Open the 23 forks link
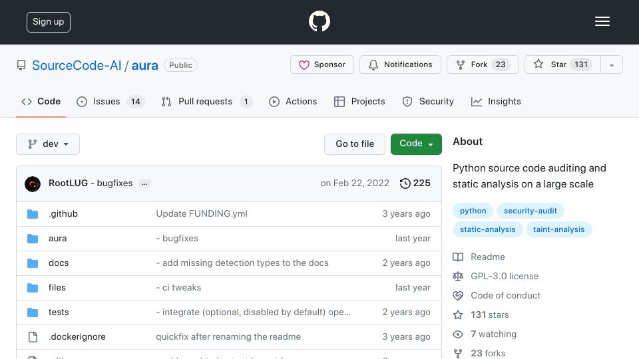Screen dimensions: 639x359 (x=479, y=353)
